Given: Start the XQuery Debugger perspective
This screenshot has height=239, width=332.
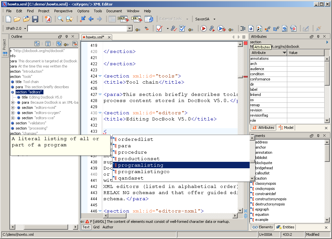Looking at the screenshot, I should point(136,19).
